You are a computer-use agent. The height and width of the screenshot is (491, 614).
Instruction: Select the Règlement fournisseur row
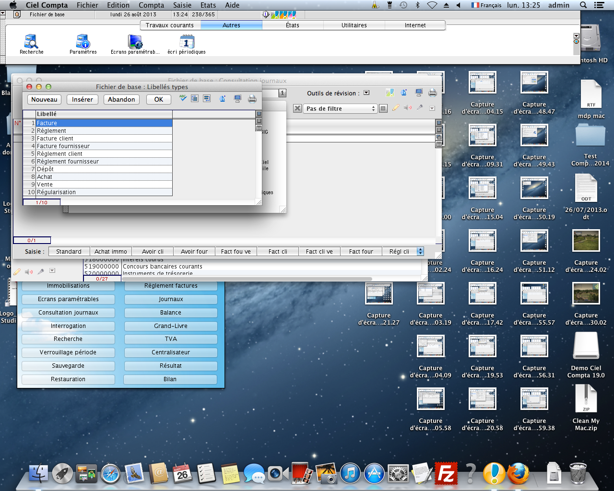[x=98, y=162]
